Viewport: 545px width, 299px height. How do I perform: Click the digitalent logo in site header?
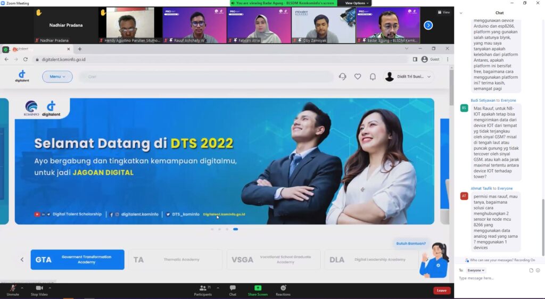22,76
